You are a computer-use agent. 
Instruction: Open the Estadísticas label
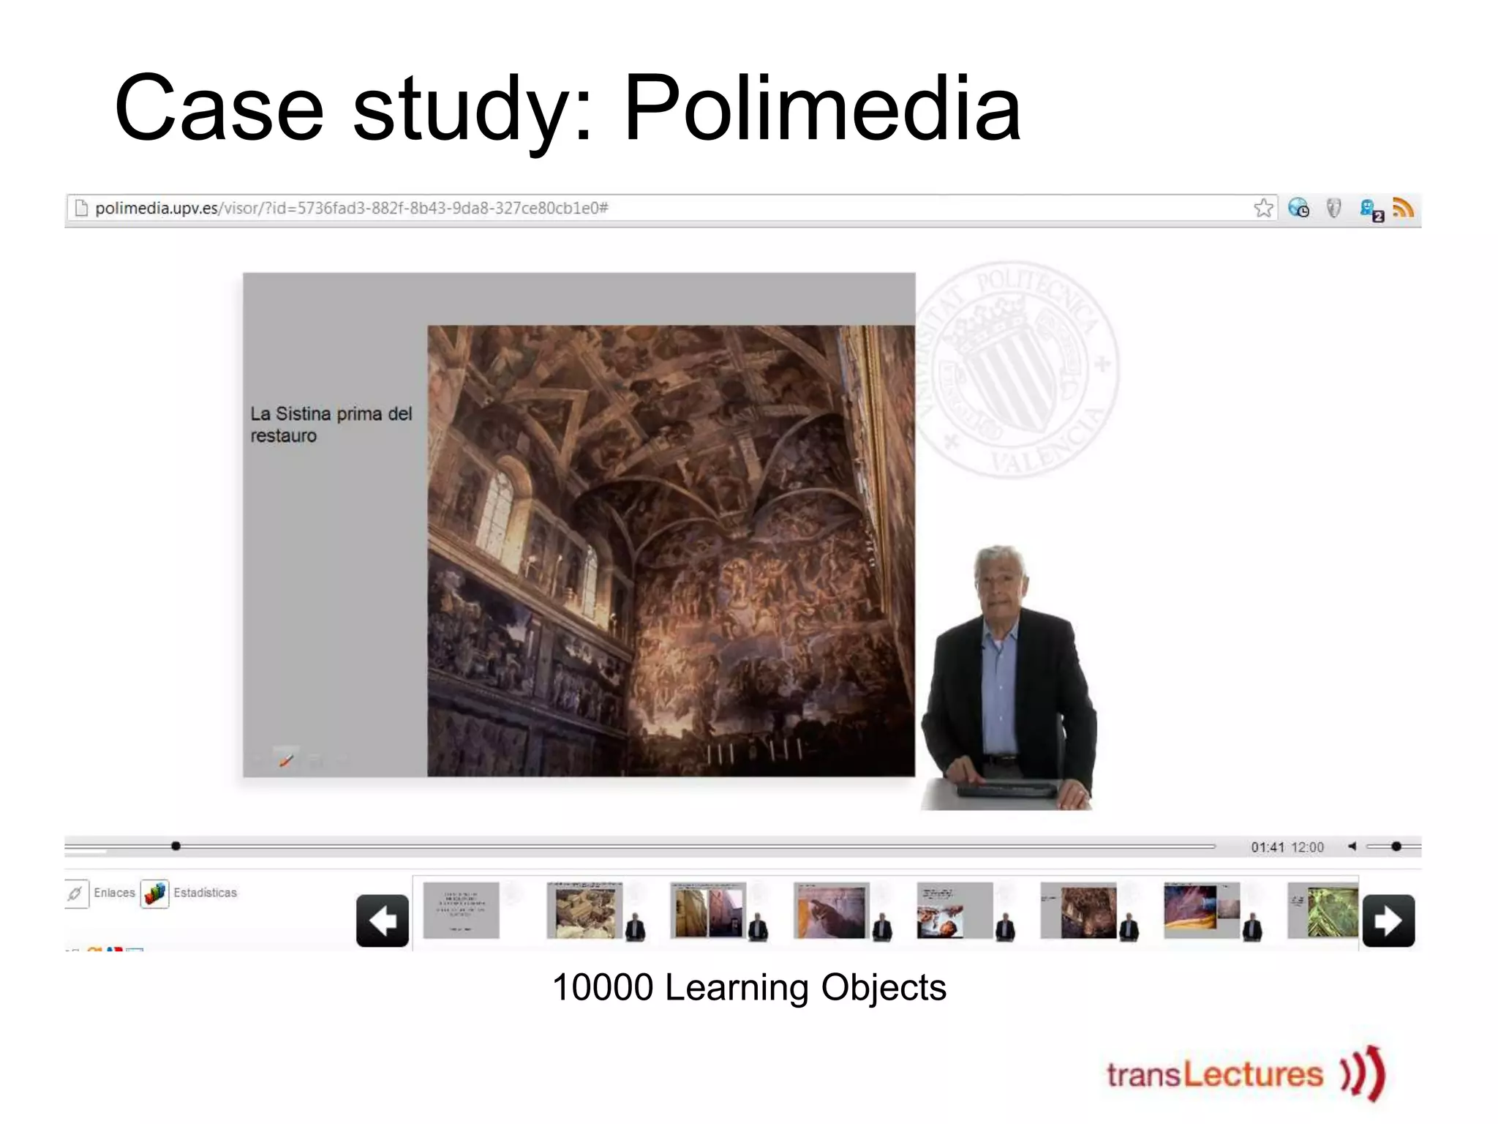[x=205, y=893]
